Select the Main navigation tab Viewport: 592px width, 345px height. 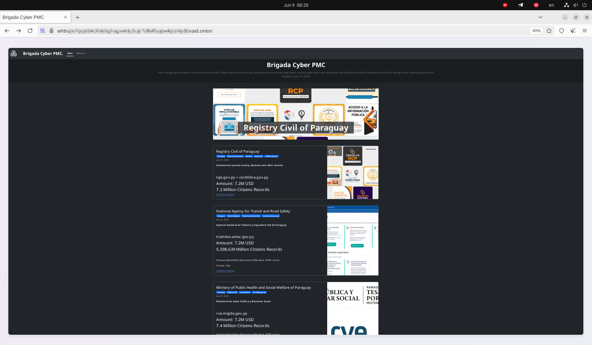pyautogui.click(x=70, y=53)
